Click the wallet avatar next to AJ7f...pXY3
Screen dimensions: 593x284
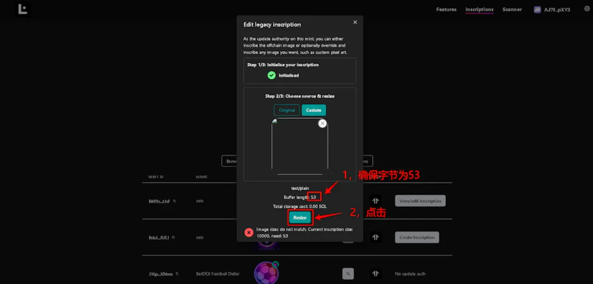click(x=537, y=10)
